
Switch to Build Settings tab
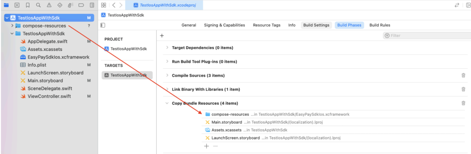(x=316, y=25)
